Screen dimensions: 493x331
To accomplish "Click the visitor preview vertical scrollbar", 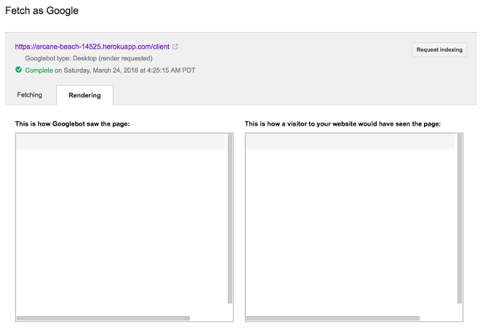I will point(460,219).
